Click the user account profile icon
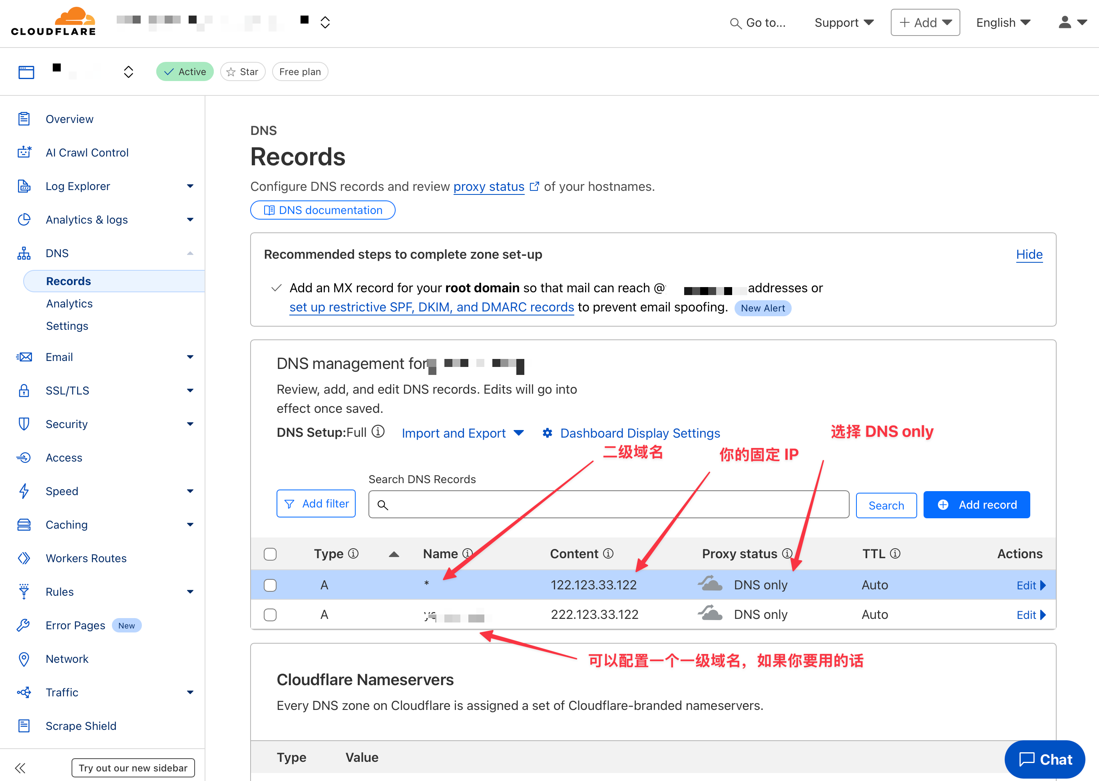This screenshot has height=781, width=1099. 1064,23
